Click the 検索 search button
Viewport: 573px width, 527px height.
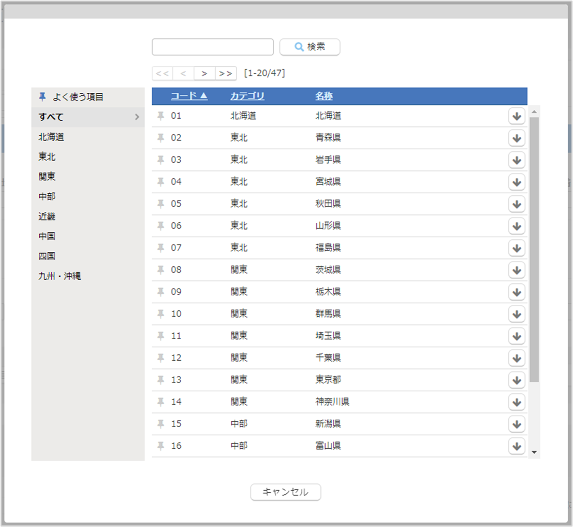click(x=310, y=47)
